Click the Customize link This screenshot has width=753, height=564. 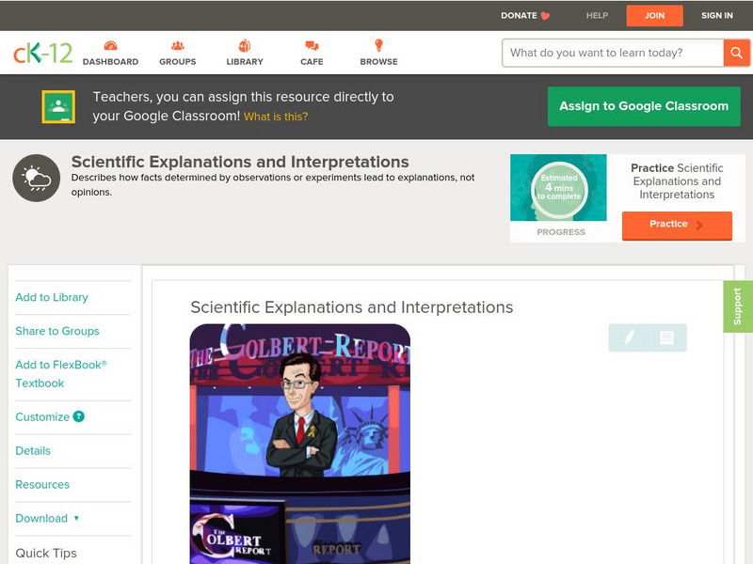coord(42,416)
